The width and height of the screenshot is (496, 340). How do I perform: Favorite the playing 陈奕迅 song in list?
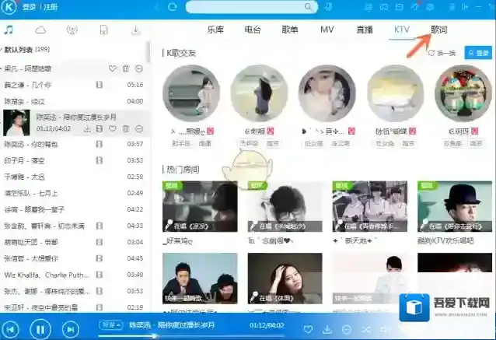coord(112,129)
